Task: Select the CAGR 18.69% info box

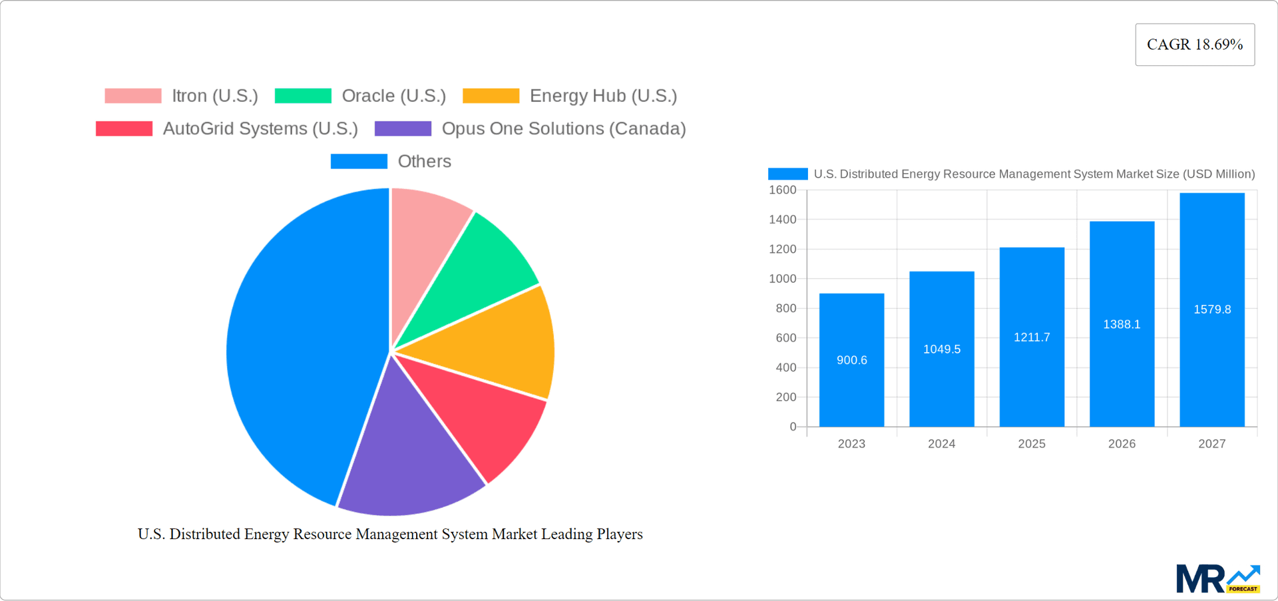Action: click(x=1194, y=44)
